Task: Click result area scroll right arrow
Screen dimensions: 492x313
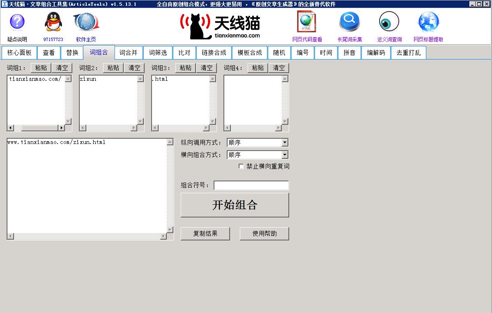Action: [163, 236]
